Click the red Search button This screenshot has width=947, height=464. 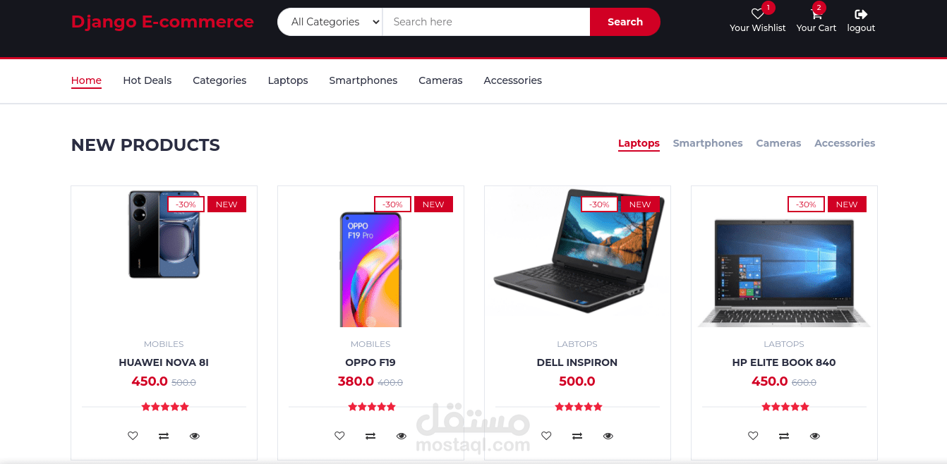625,22
